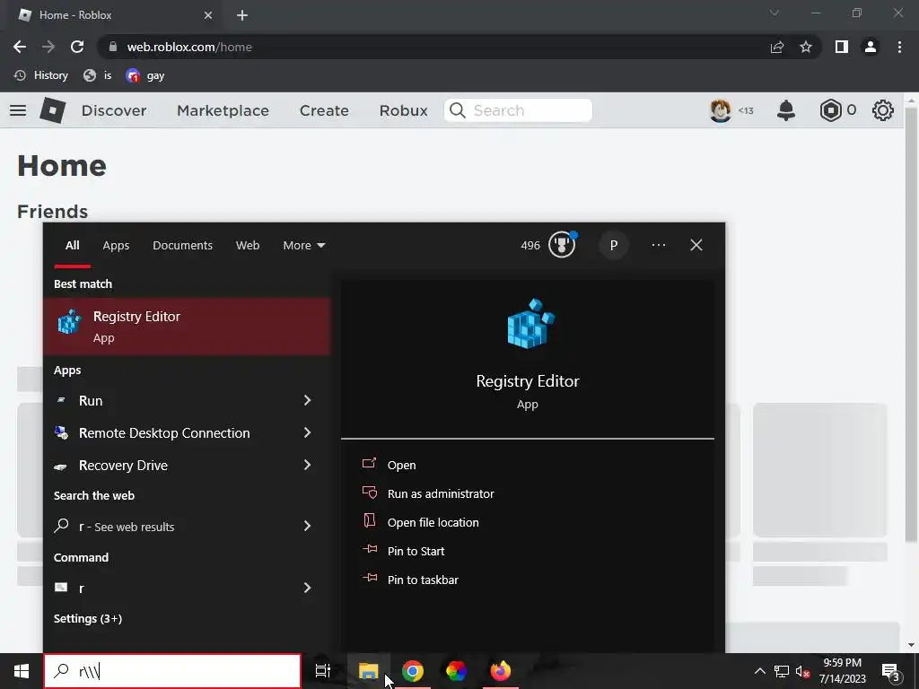Screen dimensions: 919x689
Task: Click the Roblox avatar profile picture
Action: (x=721, y=110)
